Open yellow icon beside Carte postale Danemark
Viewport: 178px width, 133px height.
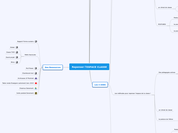point(36,93)
